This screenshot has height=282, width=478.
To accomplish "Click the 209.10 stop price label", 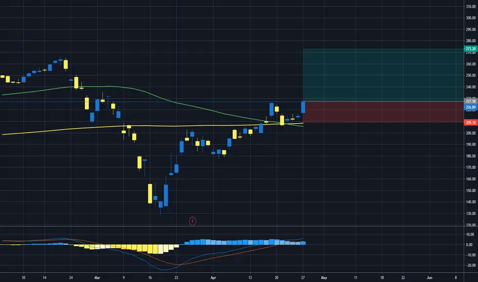I will click(471, 122).
